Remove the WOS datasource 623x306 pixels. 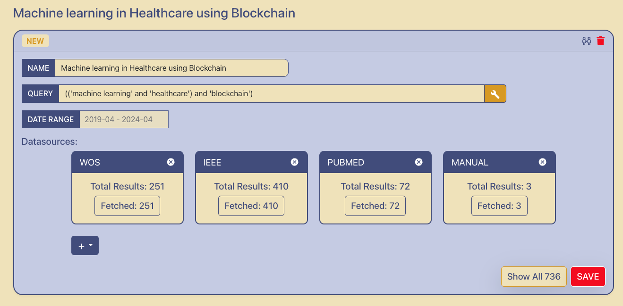[x=171, y=162]
